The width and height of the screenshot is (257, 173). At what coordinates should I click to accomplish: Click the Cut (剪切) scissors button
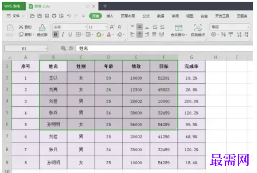25,27
